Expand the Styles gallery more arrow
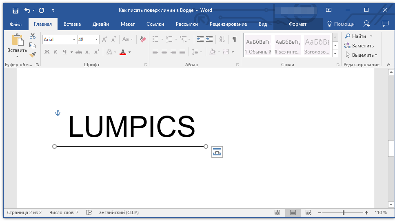Image resolution: width=395 pixels, height=221 pixels. tap(335, 54)
